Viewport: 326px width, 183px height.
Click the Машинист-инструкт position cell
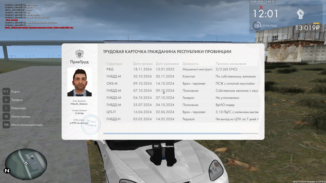coord(197,69)
